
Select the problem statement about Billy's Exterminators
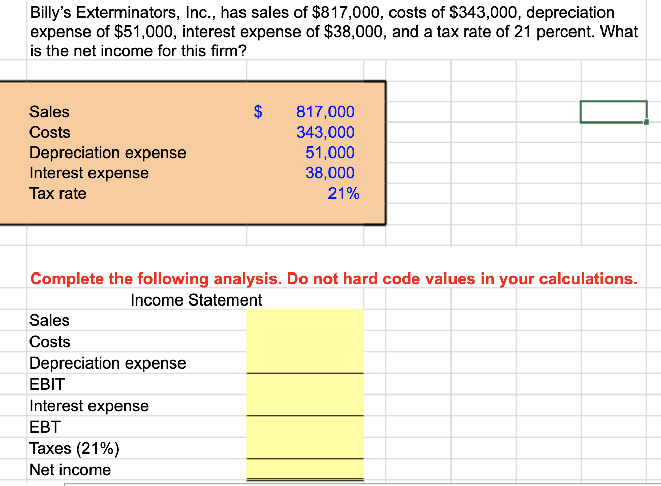pos(334,32)
